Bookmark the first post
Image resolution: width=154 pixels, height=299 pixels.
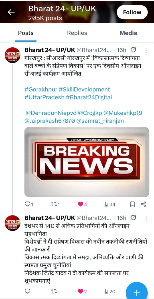[x=132, y=204]
